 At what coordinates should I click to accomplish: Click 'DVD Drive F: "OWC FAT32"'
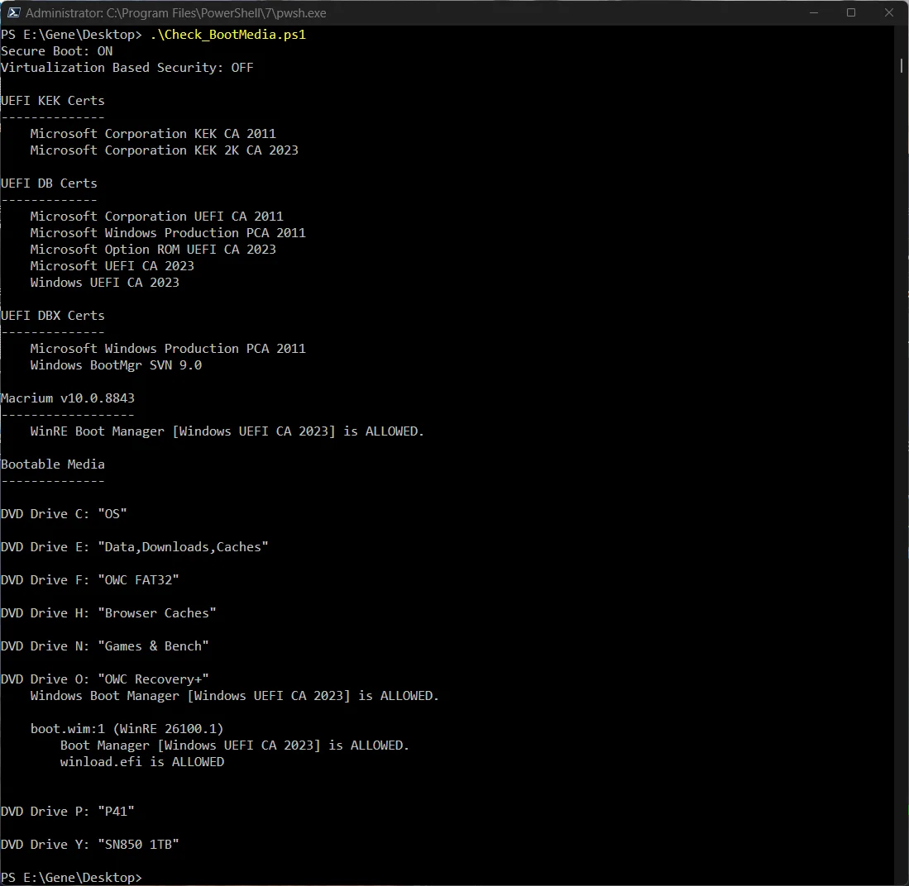[90, 580]
